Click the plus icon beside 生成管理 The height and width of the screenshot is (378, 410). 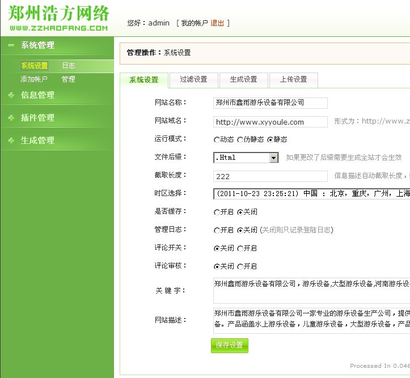pyautogui.click(x=11, y=141)
